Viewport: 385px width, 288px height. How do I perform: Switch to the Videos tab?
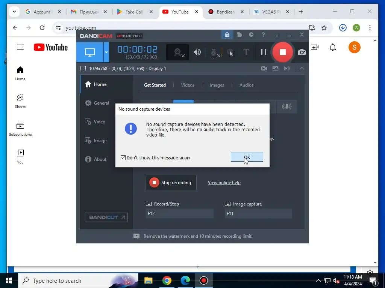point(188,85)
